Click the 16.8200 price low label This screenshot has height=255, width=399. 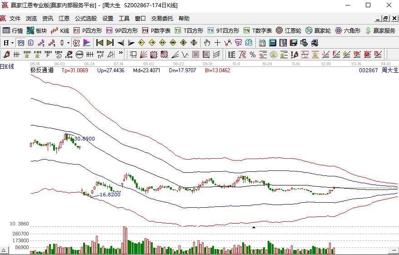(x=110, y=195)
